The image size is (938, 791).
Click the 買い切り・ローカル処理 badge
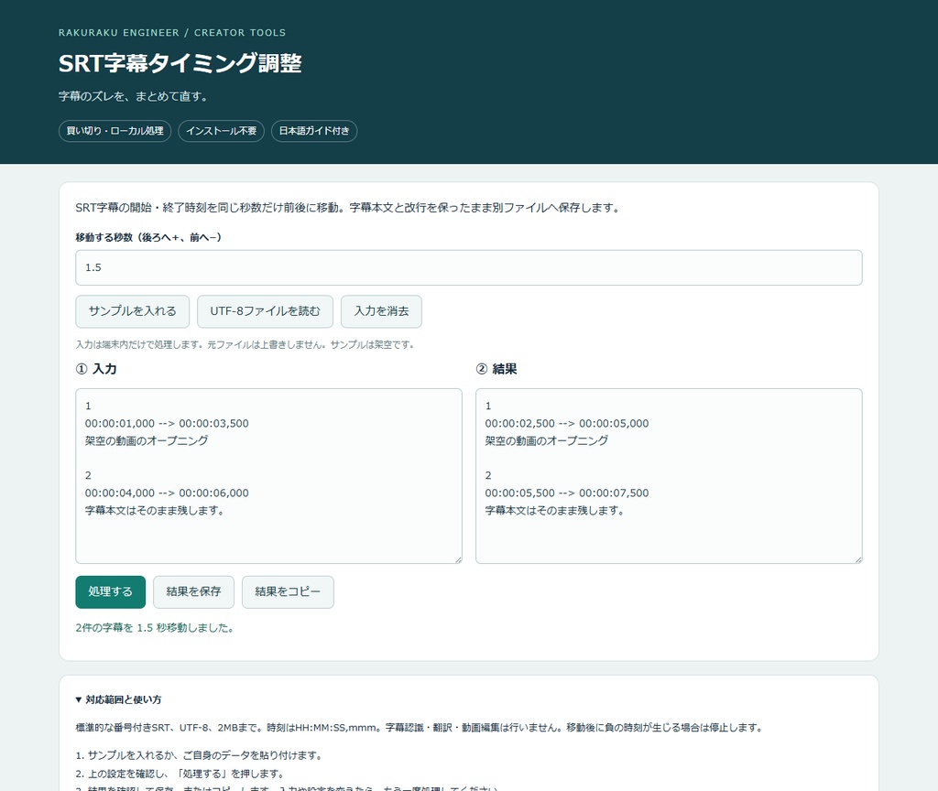115,131
